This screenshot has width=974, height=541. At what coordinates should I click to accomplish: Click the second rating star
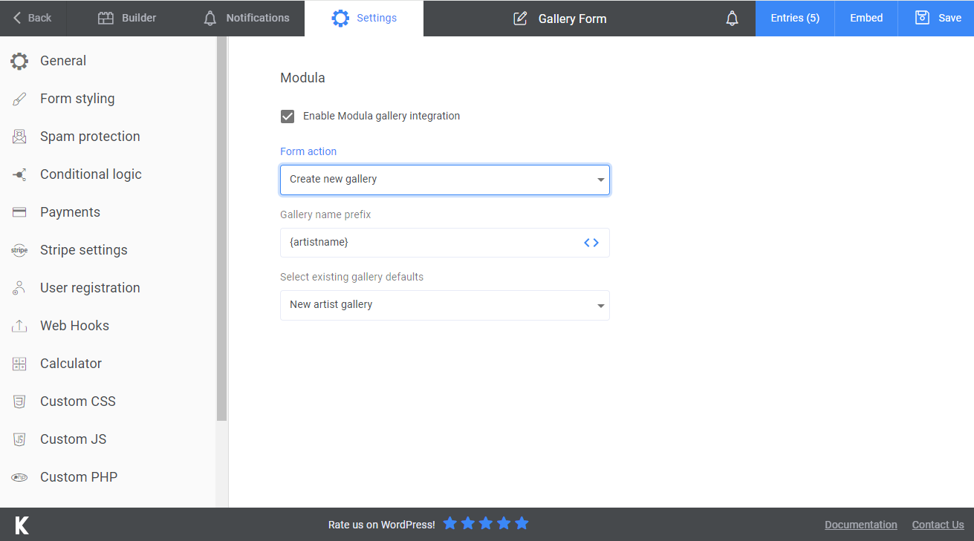click(467, 523)
